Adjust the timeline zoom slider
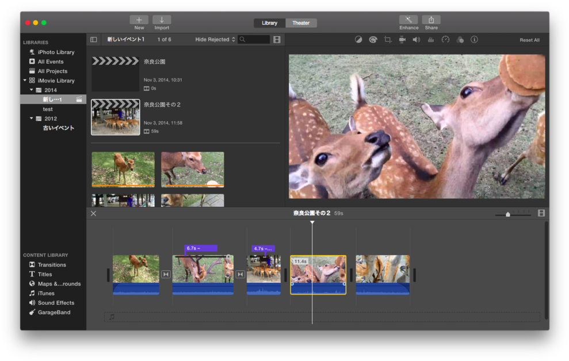 507,214
